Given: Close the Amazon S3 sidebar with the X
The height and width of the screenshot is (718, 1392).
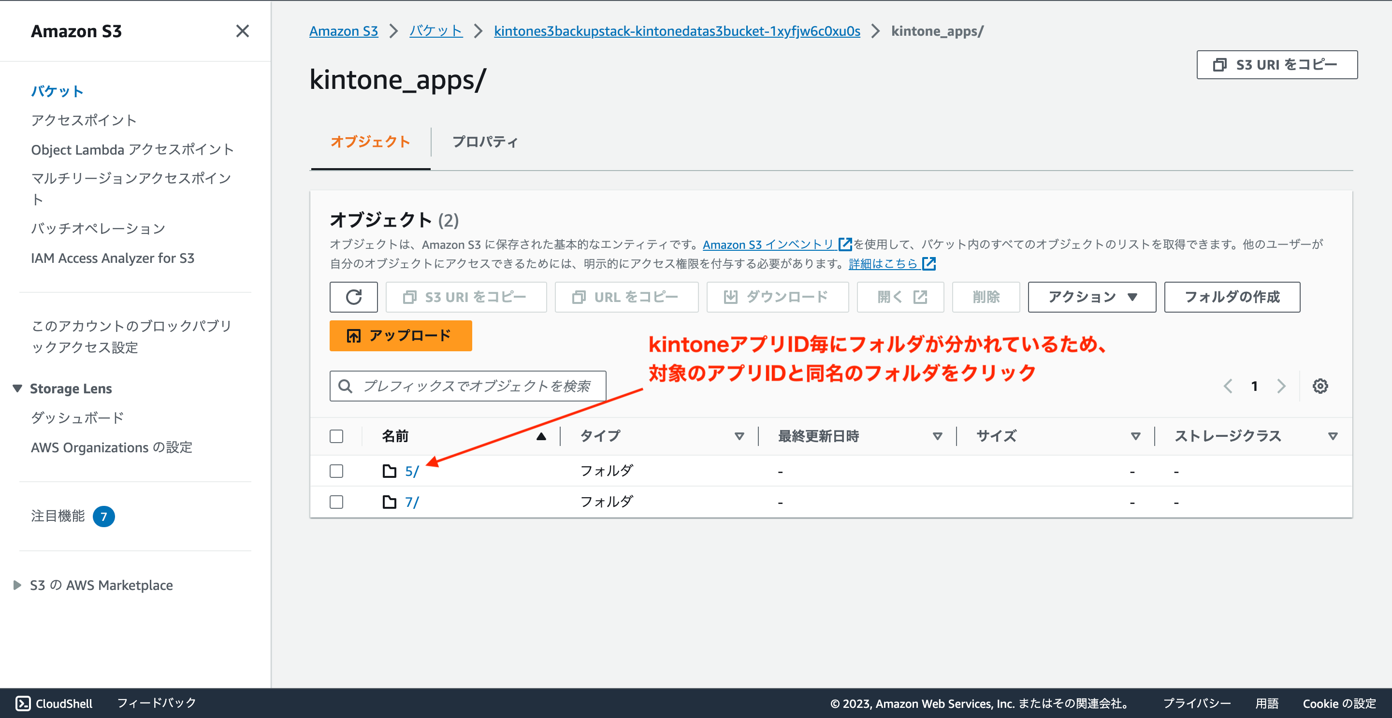Looking at the screenshot, I should 243,31.
